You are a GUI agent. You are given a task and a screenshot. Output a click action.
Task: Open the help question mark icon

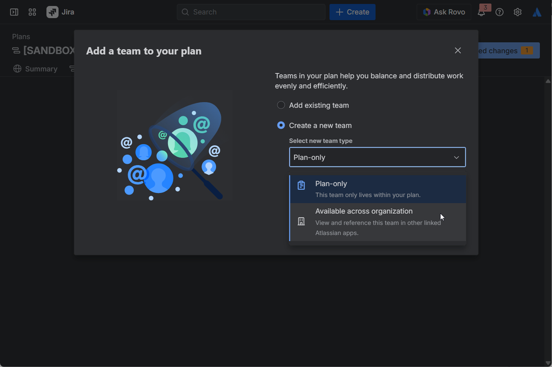click(499, 12)
